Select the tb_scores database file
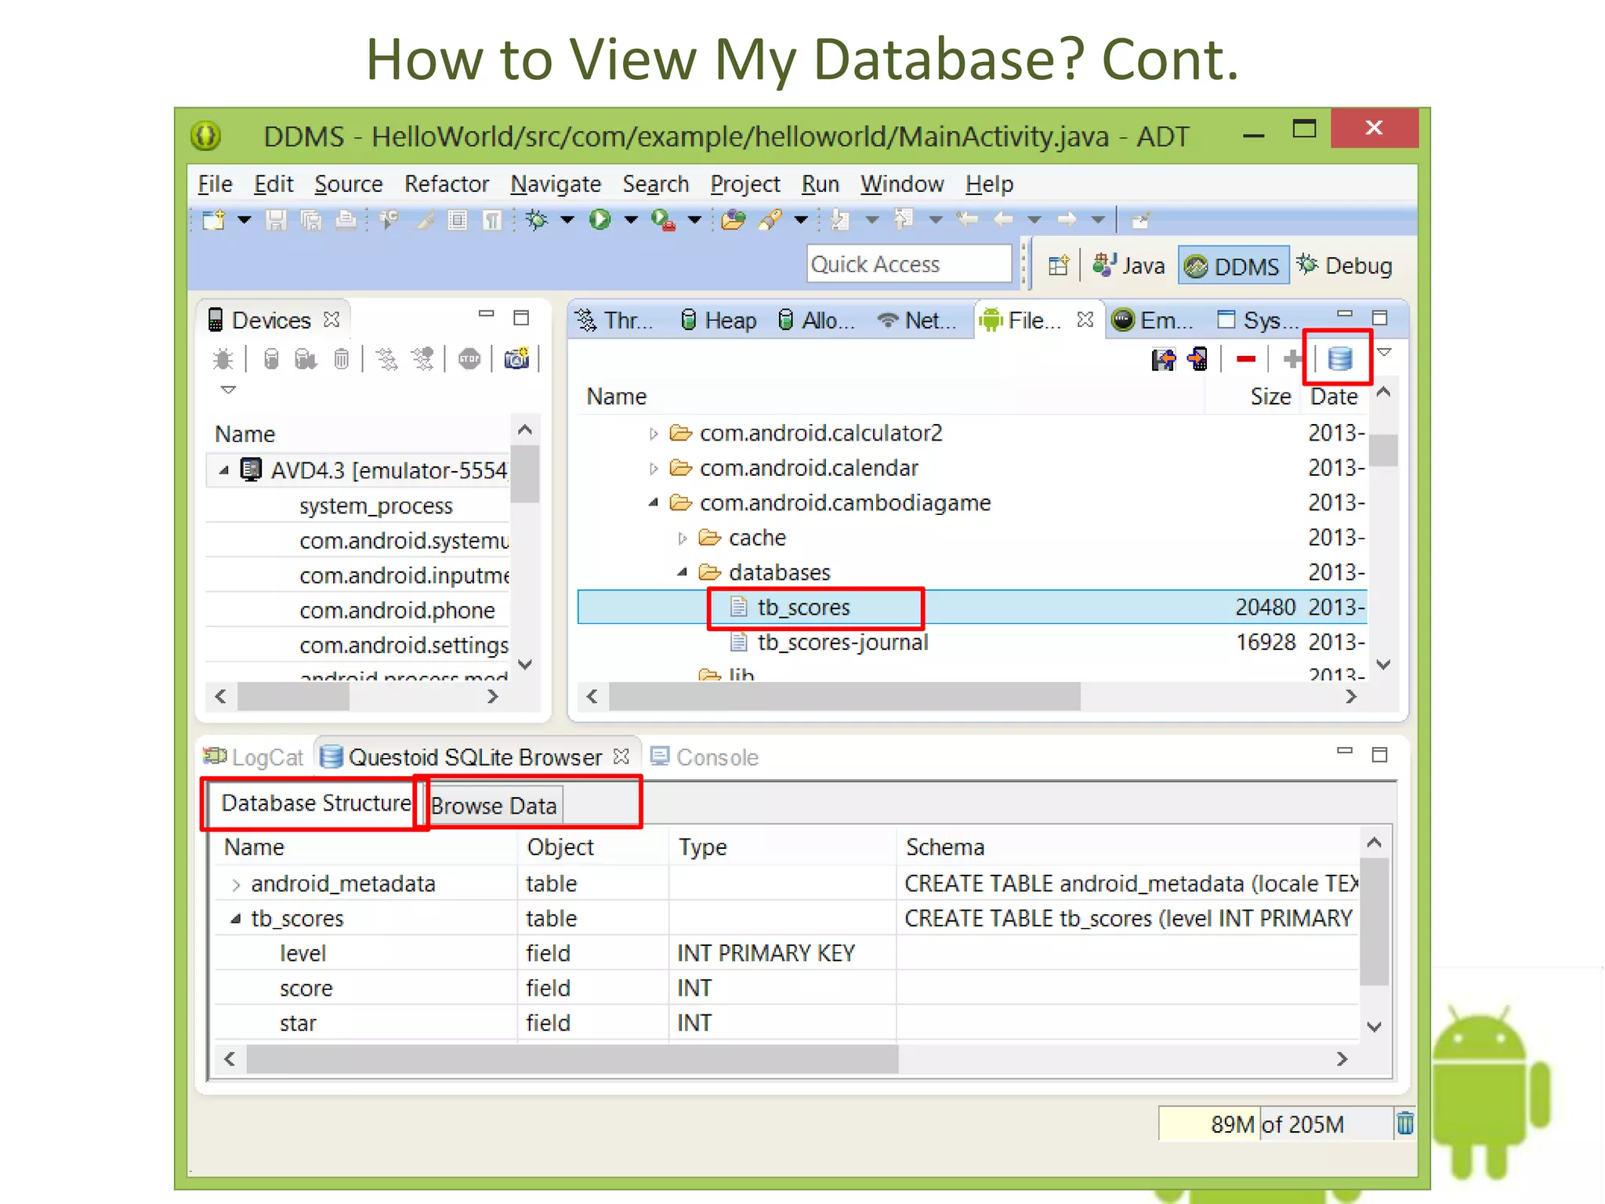The height and width of the screenshot is (1204, 1605). tap(803, 607)
